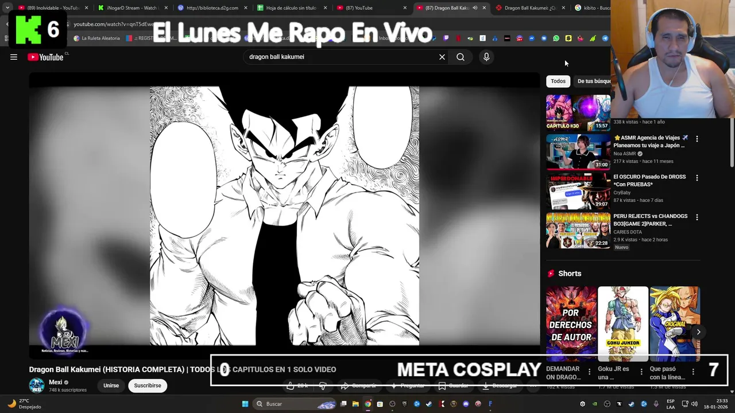Viewport: 735px width, 413px height.
Task: Go to the YouTube home logo
Action: click(45, 57)
